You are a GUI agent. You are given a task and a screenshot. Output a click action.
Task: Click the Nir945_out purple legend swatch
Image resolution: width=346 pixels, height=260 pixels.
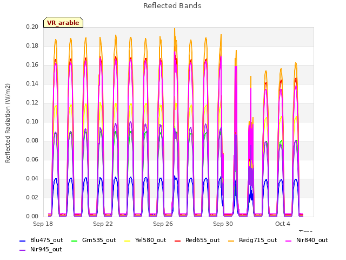[23, 250]
